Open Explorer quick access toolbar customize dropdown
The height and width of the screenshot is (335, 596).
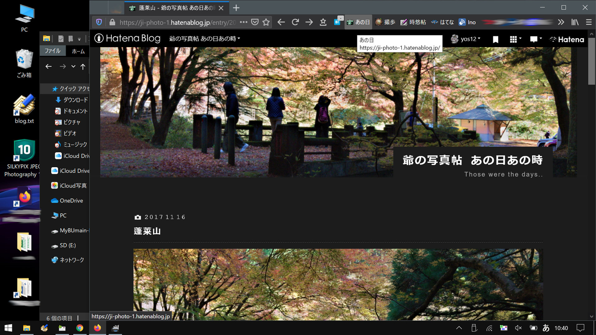pos(79,39)
